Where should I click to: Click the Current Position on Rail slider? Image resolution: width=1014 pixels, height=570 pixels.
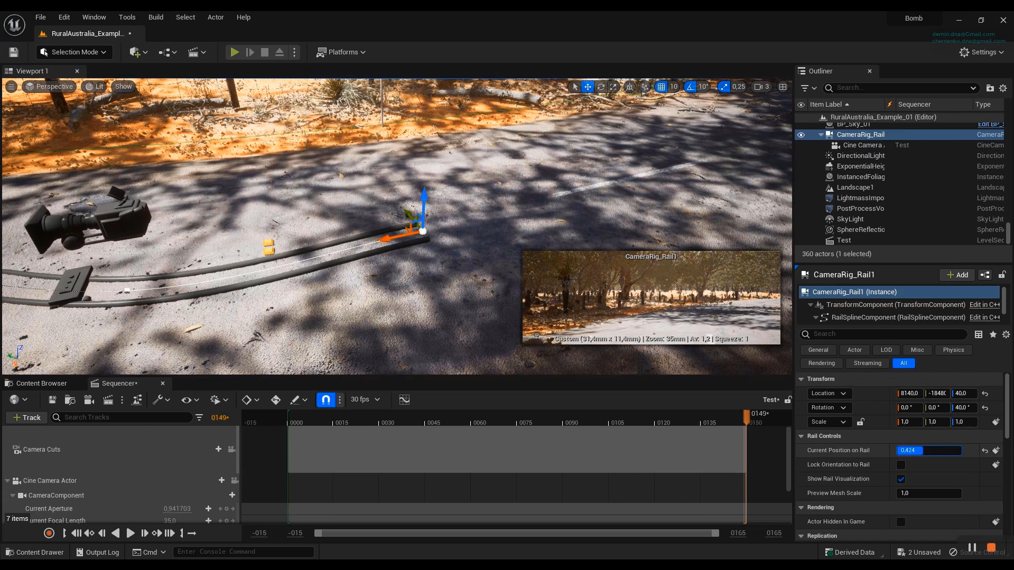(929, 451)
